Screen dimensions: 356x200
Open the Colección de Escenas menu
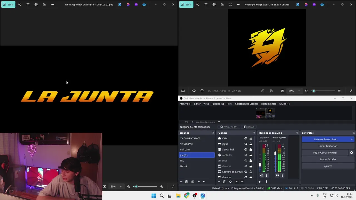(246, 104)
